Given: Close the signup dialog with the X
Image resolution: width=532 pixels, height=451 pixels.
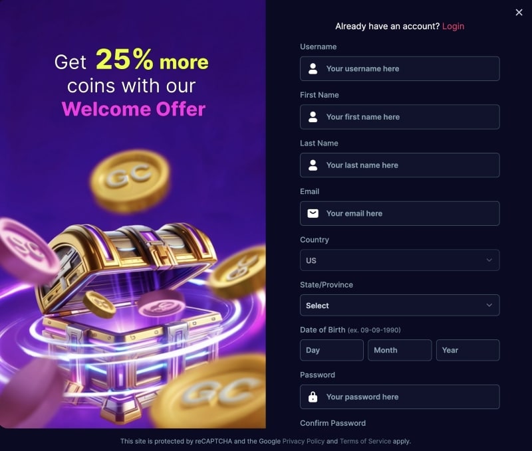Looking at the screenshot, I should 519,13.
